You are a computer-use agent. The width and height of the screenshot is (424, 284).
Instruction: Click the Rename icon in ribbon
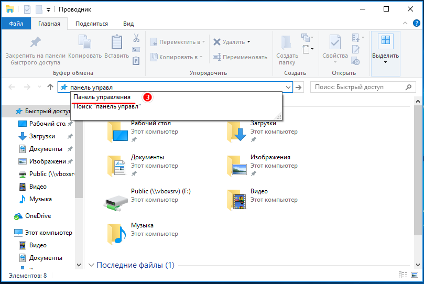217,57
